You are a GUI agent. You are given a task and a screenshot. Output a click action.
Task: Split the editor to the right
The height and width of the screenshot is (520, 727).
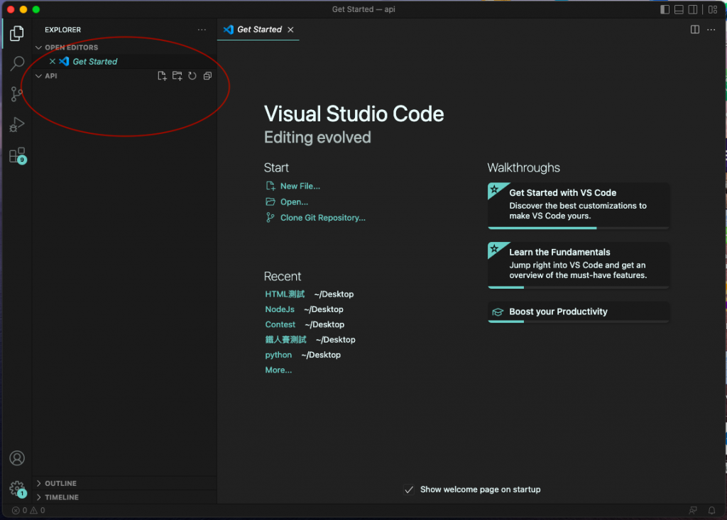click(694, 30)
